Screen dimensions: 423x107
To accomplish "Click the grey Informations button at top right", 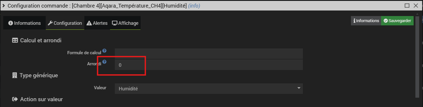I will pyautogui.click(x=366, y=21).
